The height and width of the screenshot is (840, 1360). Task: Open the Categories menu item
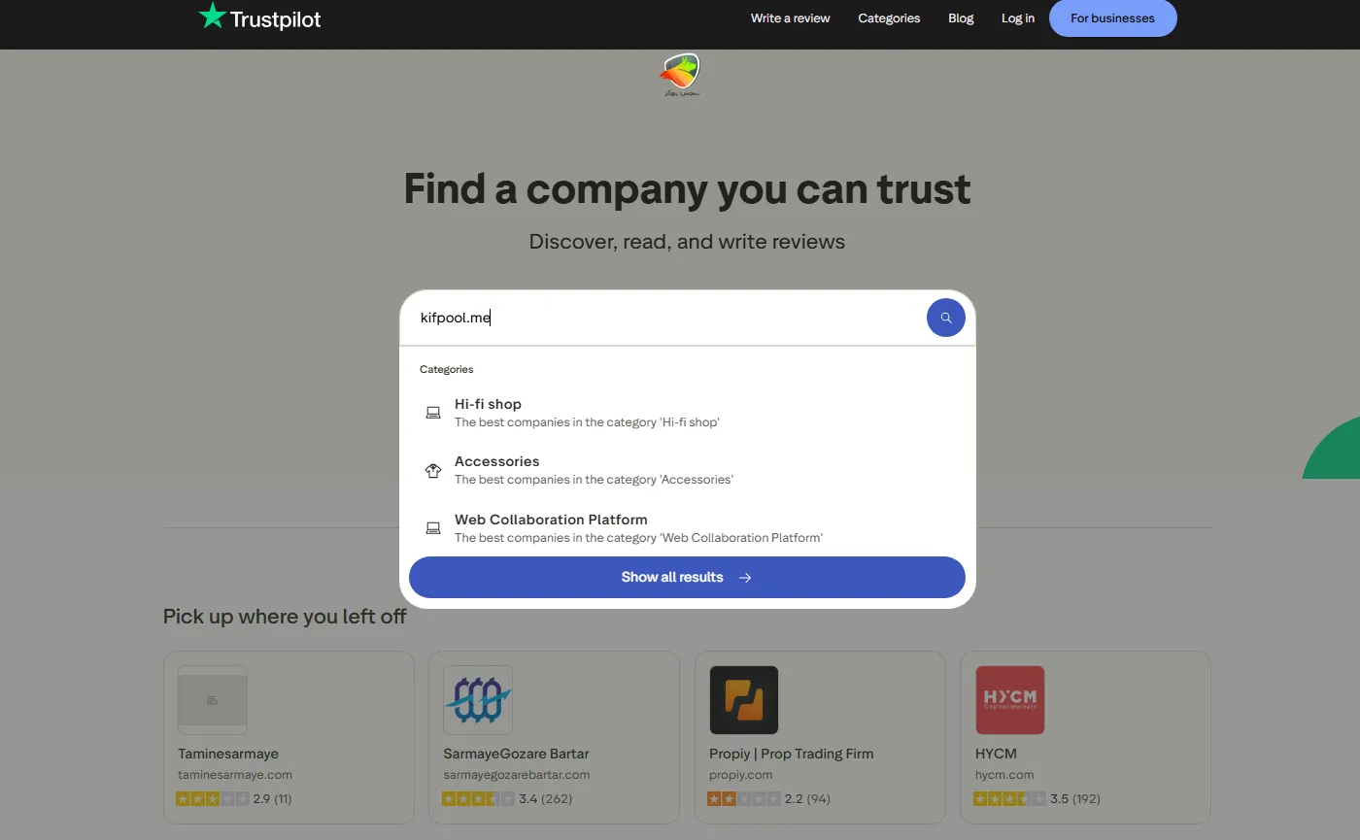[889, 18]
